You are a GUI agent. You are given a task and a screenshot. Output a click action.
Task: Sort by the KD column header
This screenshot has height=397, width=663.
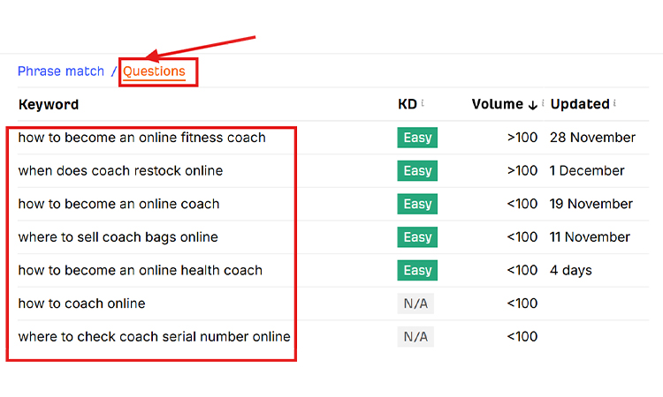point(407,104)
